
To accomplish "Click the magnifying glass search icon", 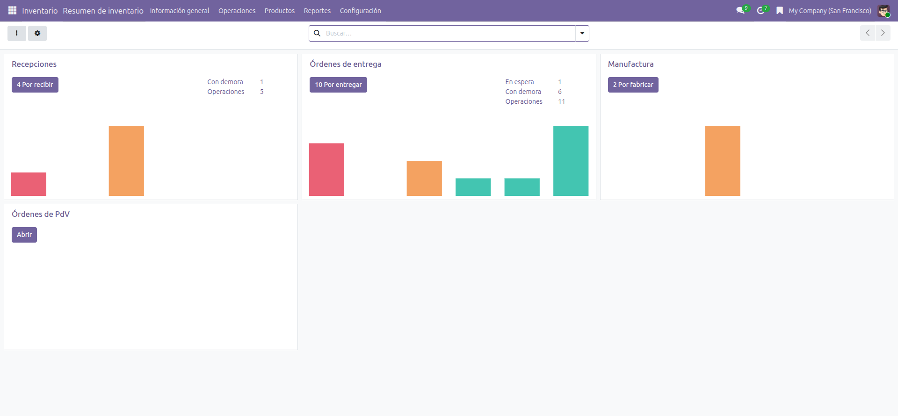I will point(317,33).
